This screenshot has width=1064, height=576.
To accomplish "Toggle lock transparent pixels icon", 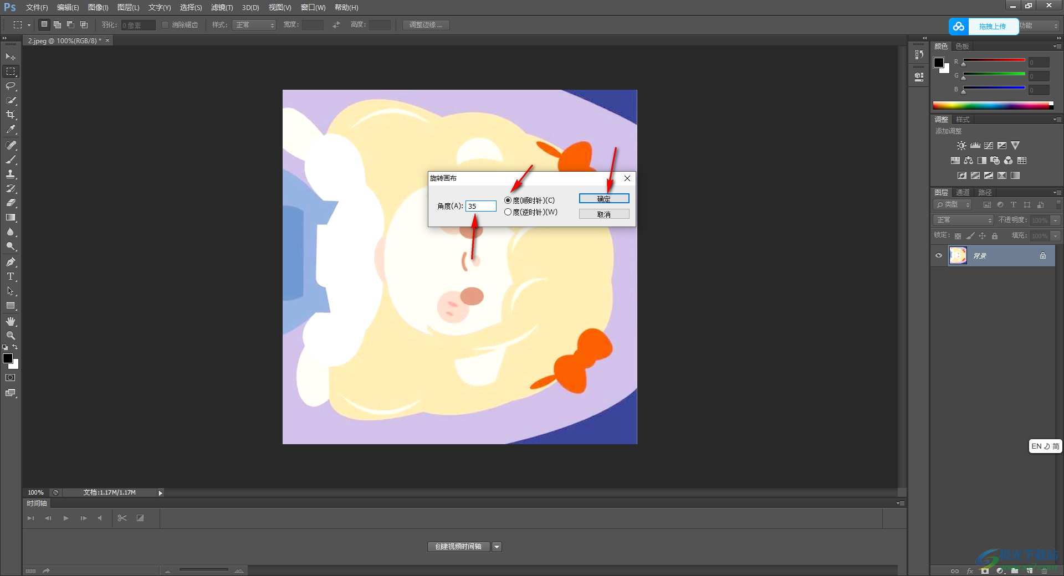I will [958, 236].
